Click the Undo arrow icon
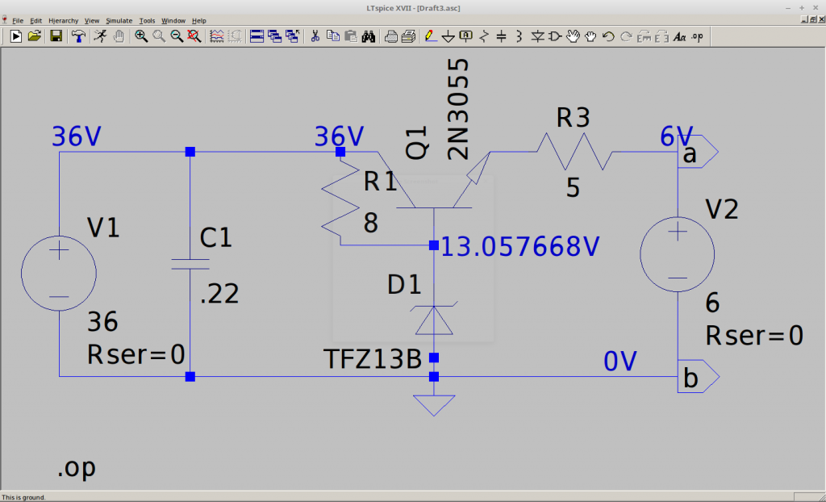The width and height of the screenshot is (826, 502). click(608, 36)
